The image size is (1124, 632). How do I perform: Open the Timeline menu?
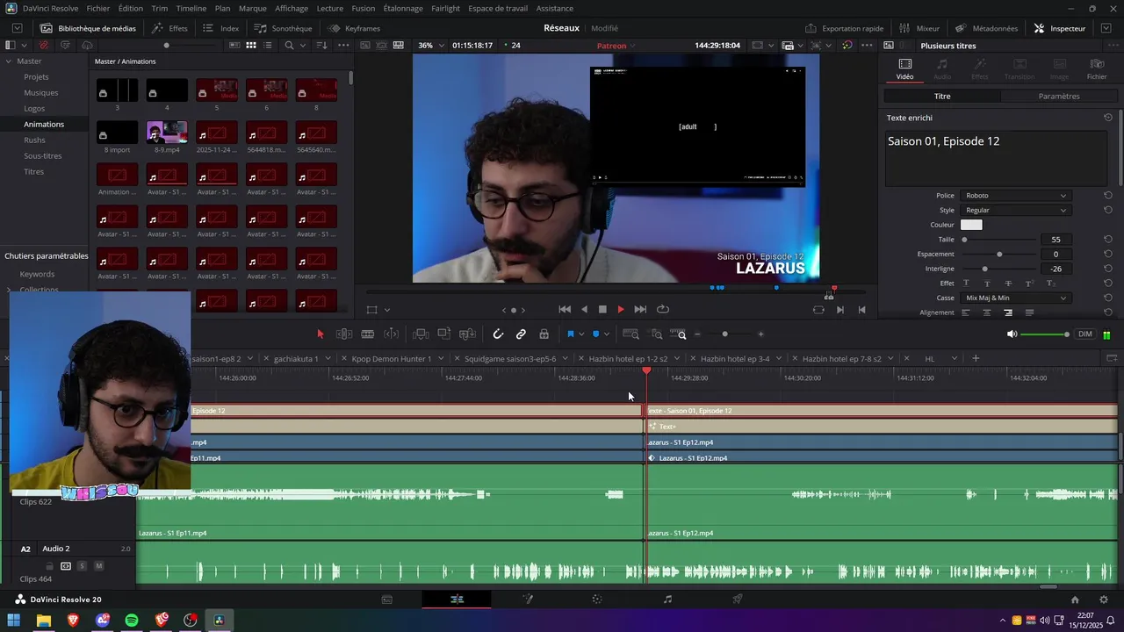191,8
